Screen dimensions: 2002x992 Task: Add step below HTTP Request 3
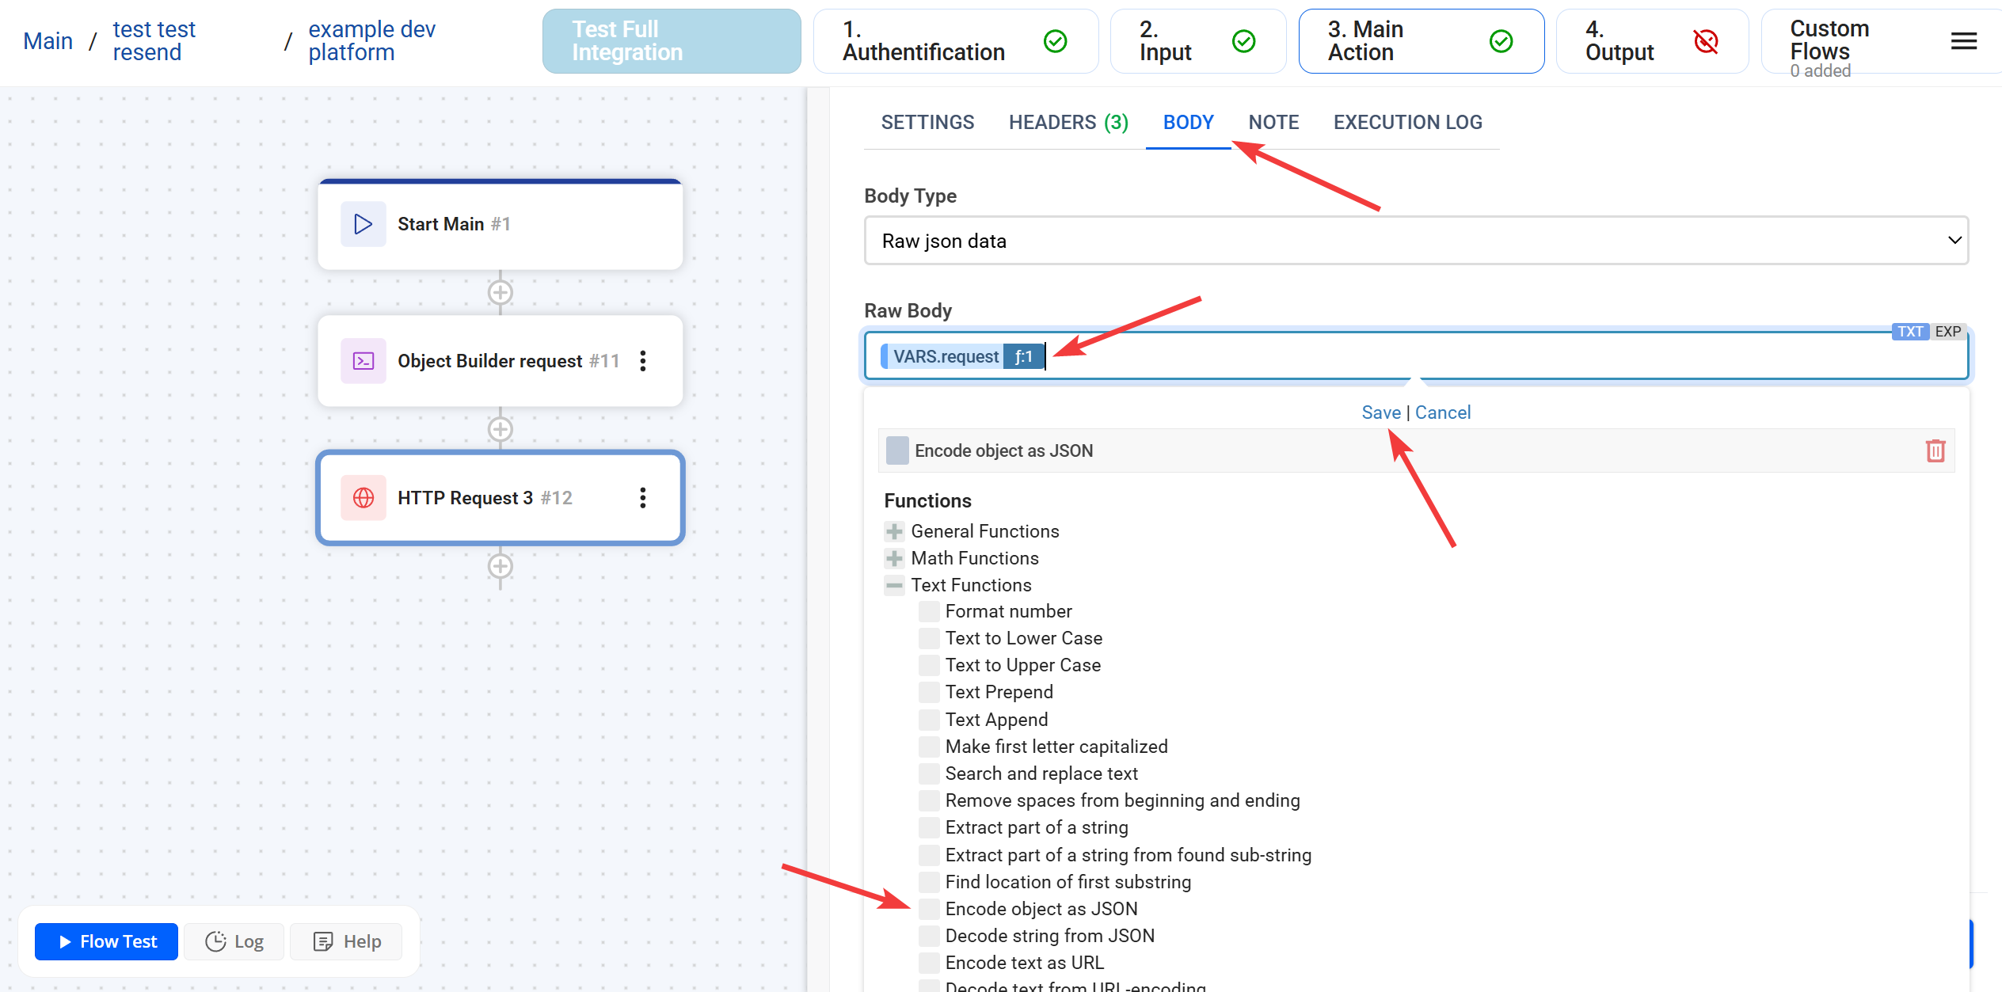click(x=500, y=567)
